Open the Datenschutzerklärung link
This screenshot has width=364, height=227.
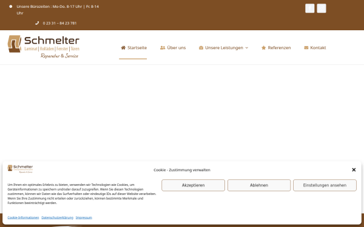(58, 217)
